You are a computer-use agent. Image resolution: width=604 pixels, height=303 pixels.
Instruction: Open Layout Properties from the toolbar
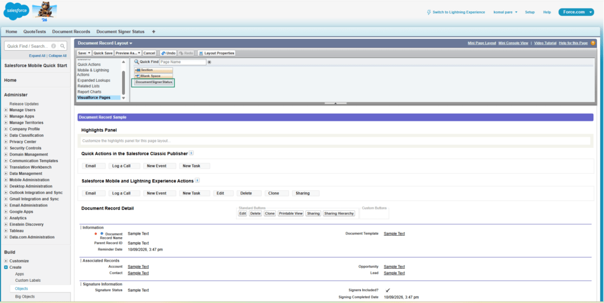tap(216, 53)
